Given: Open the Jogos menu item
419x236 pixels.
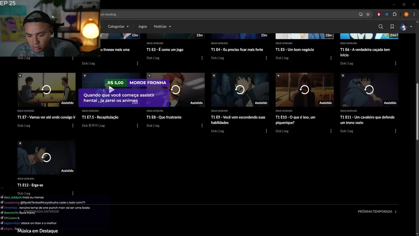Looking at the screenshot, I should click(x=142, y=27).
